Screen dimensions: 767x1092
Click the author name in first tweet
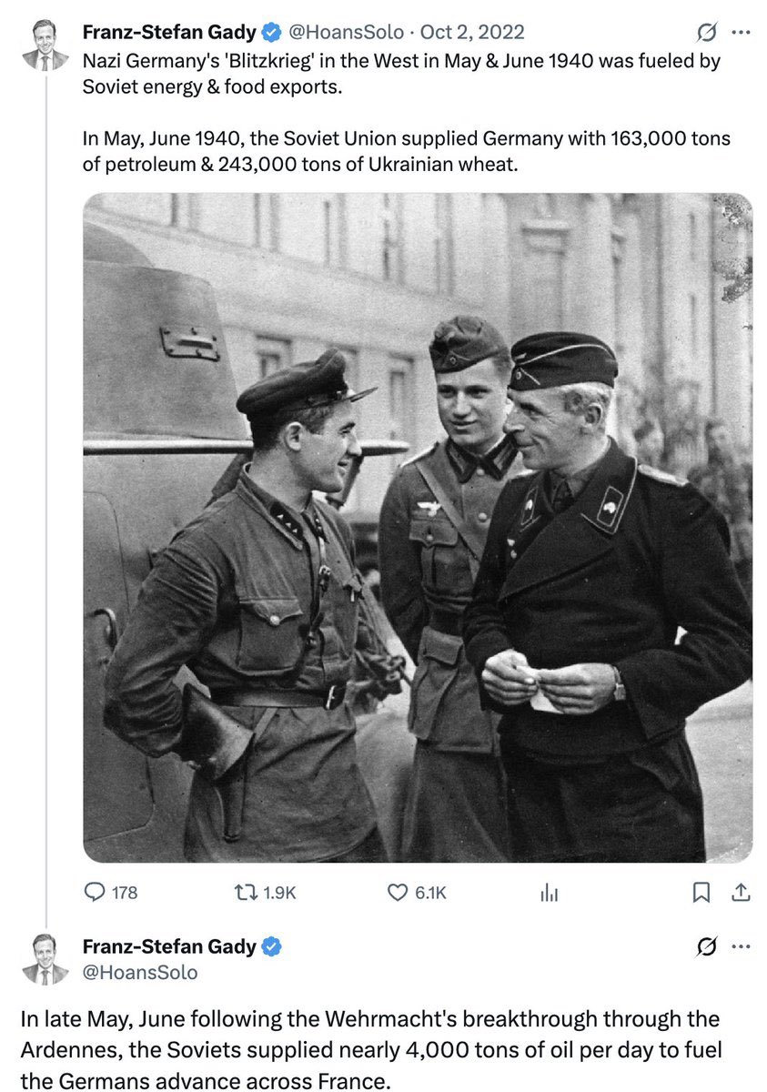point(170,32)
